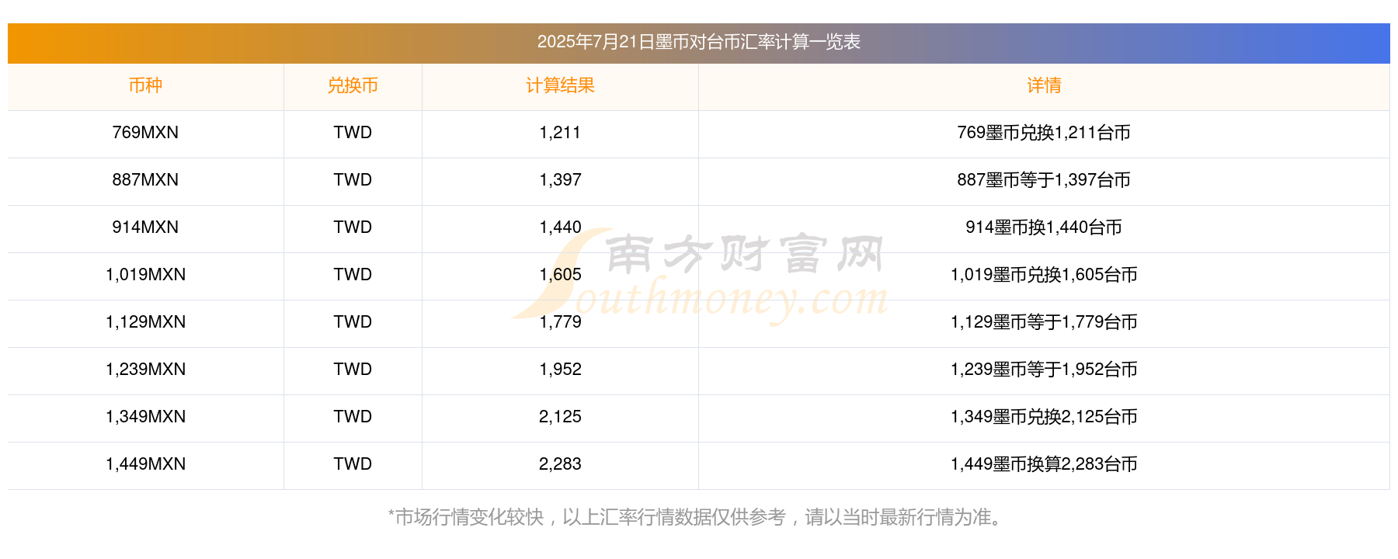Click the detail 1,129墨币等于1,779台币
The height and width of the screenshot is (559, 1398).
coord(1044,322)
